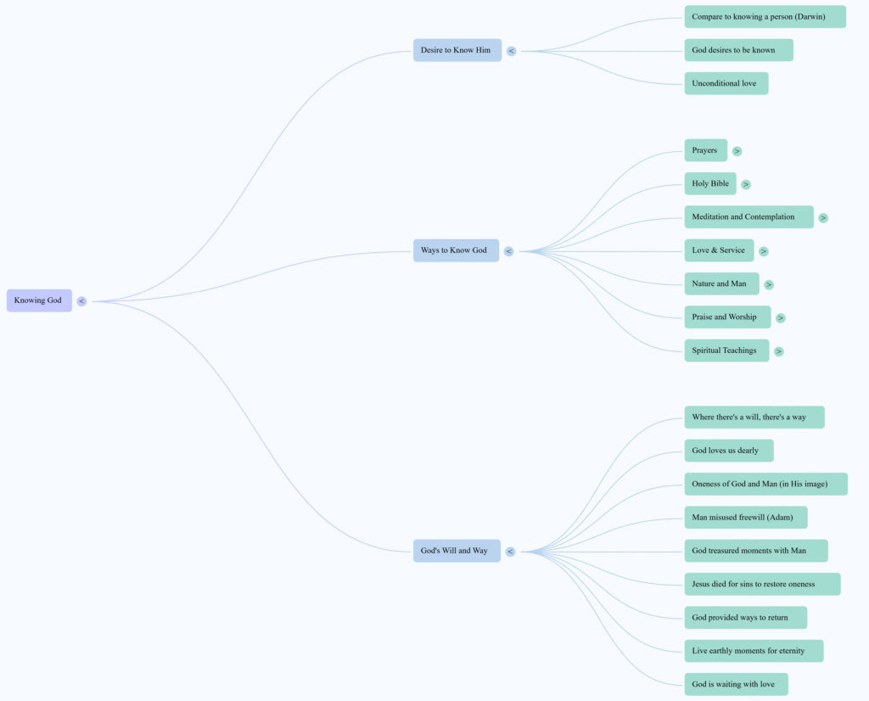The height and width of the screenshot is (701, 869).
Task: Expand the Holy Bible node arrow
Action: 746,184
